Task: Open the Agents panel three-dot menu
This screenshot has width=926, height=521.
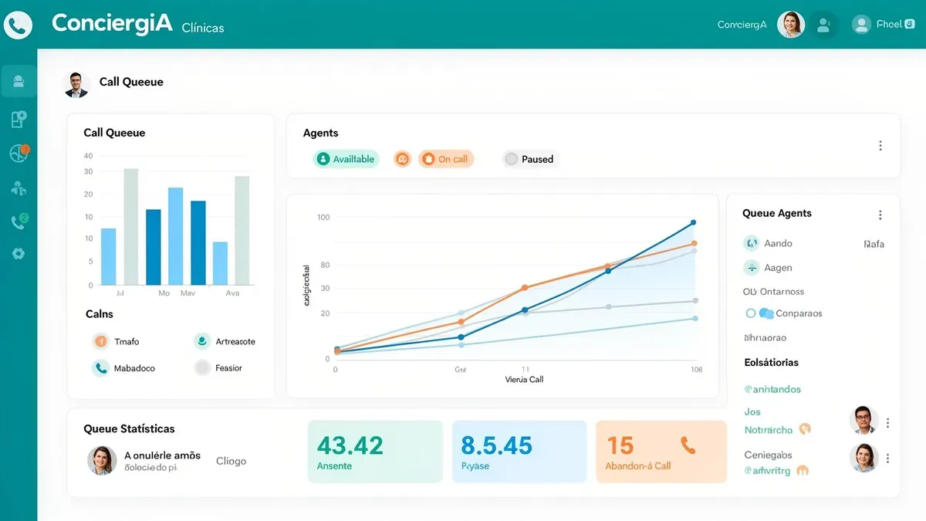Action: [x=880, y=146]
